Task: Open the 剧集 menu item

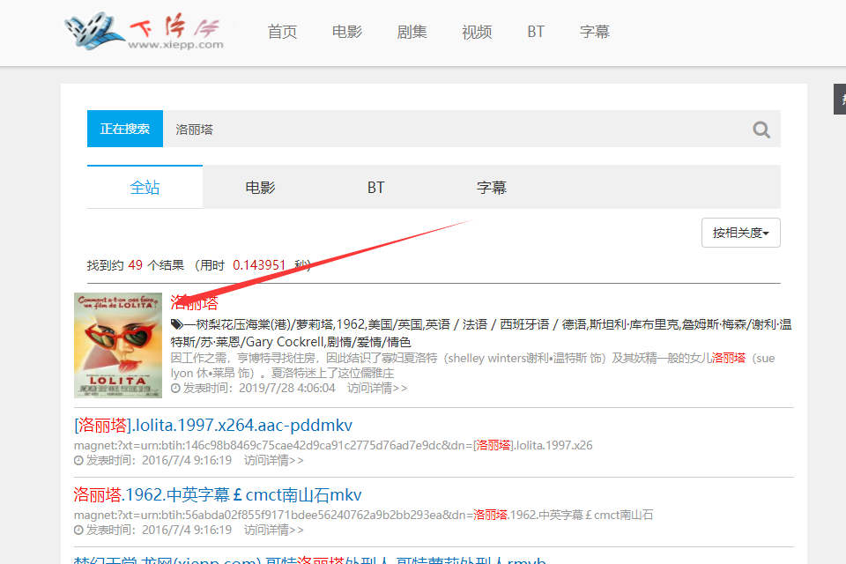Action: click(x=412, y=31)
